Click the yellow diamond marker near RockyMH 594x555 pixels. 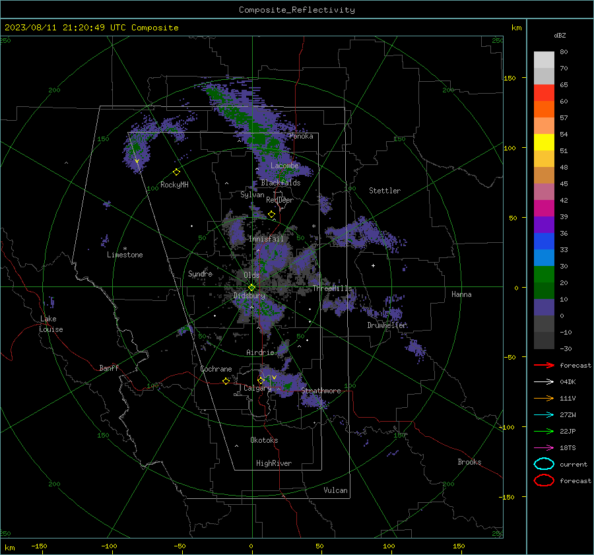[176, 172]
